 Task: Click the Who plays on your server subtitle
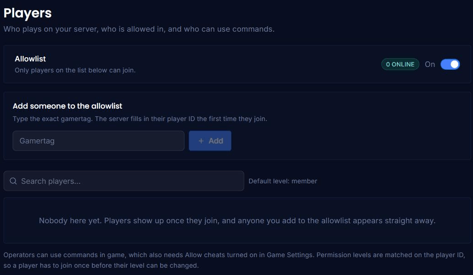tap(139, 29)
